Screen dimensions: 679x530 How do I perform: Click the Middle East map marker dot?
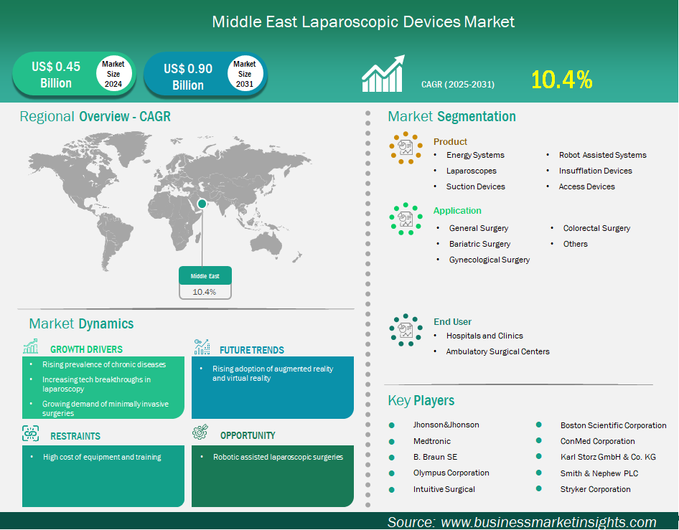click(x=202, y=204)
